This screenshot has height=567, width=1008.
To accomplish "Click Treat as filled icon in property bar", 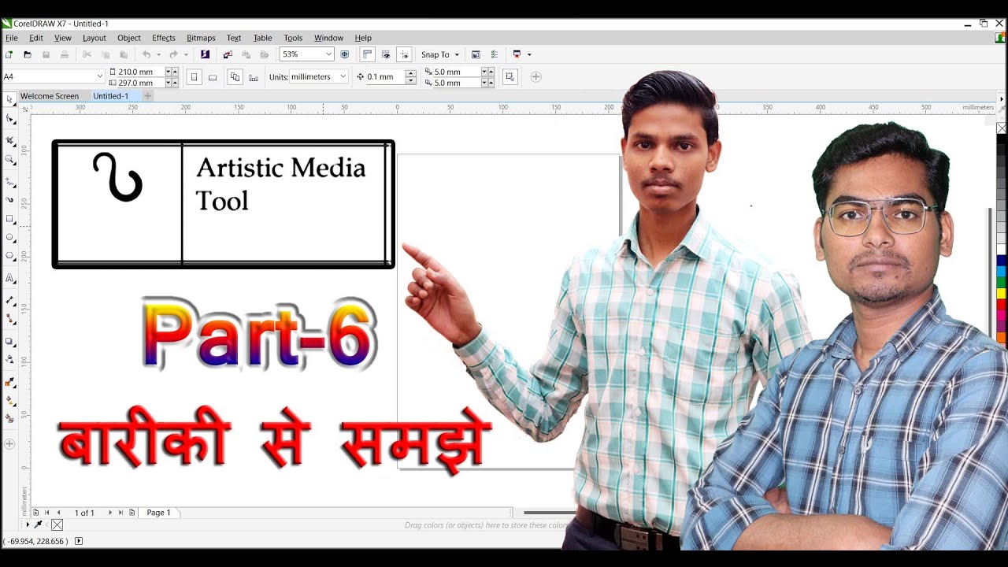I will pos(510,76).
